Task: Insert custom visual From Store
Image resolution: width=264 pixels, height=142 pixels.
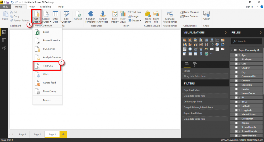Action: pyautogui.click(x=148, y=17)
